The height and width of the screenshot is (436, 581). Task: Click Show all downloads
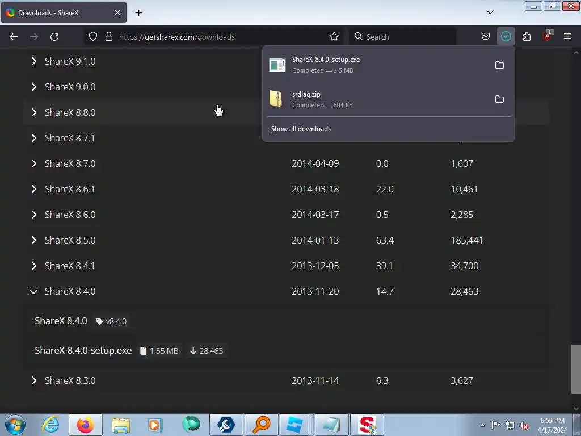click(301, 129)
